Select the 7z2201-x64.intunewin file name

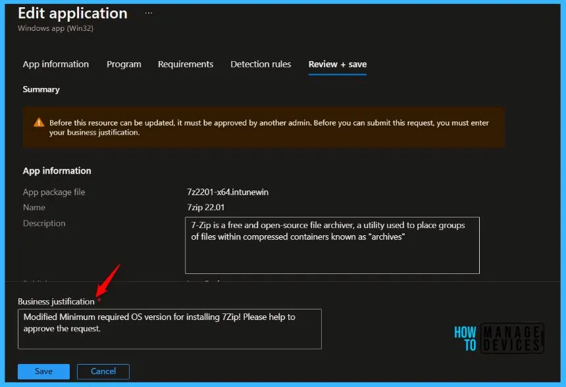[x=228, y=192]
